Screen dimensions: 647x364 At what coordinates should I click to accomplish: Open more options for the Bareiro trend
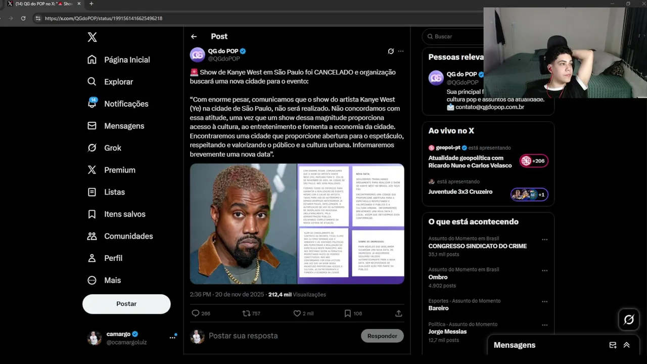click(544, 301)
